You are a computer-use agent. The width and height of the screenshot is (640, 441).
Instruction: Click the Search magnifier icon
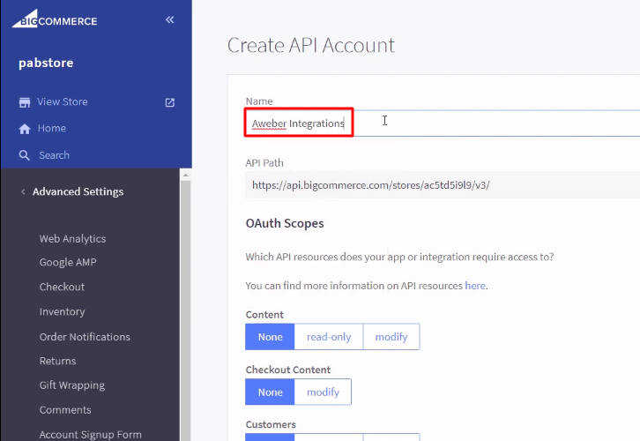(25, 155)
